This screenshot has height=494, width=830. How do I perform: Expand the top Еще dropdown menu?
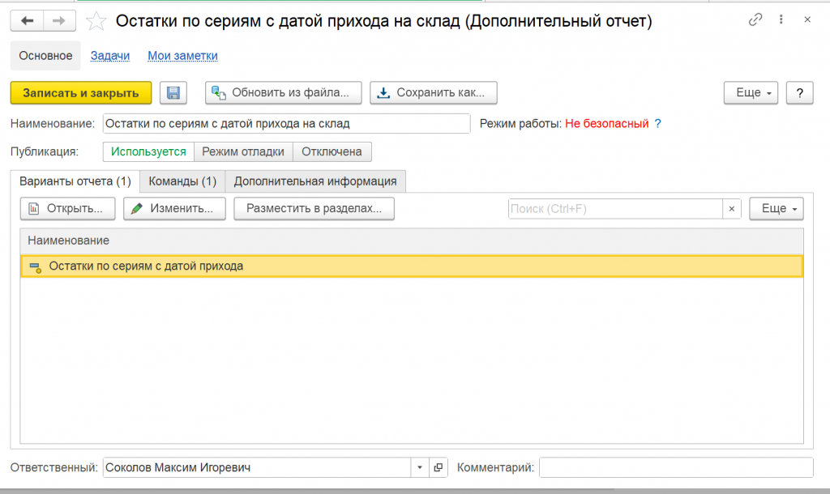[751, 93]
